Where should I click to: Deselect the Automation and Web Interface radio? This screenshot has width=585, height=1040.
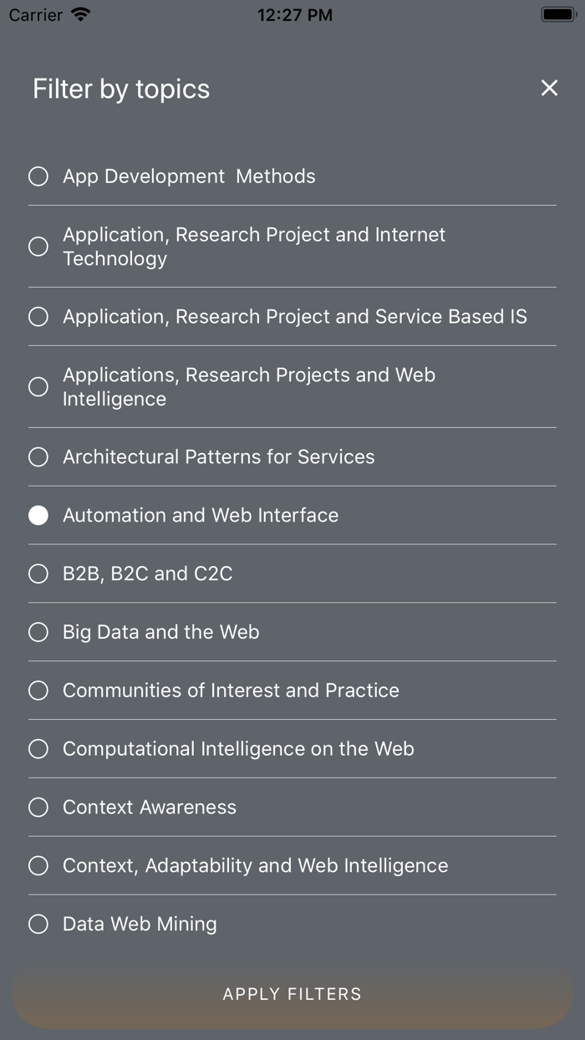tap(38, 516)
